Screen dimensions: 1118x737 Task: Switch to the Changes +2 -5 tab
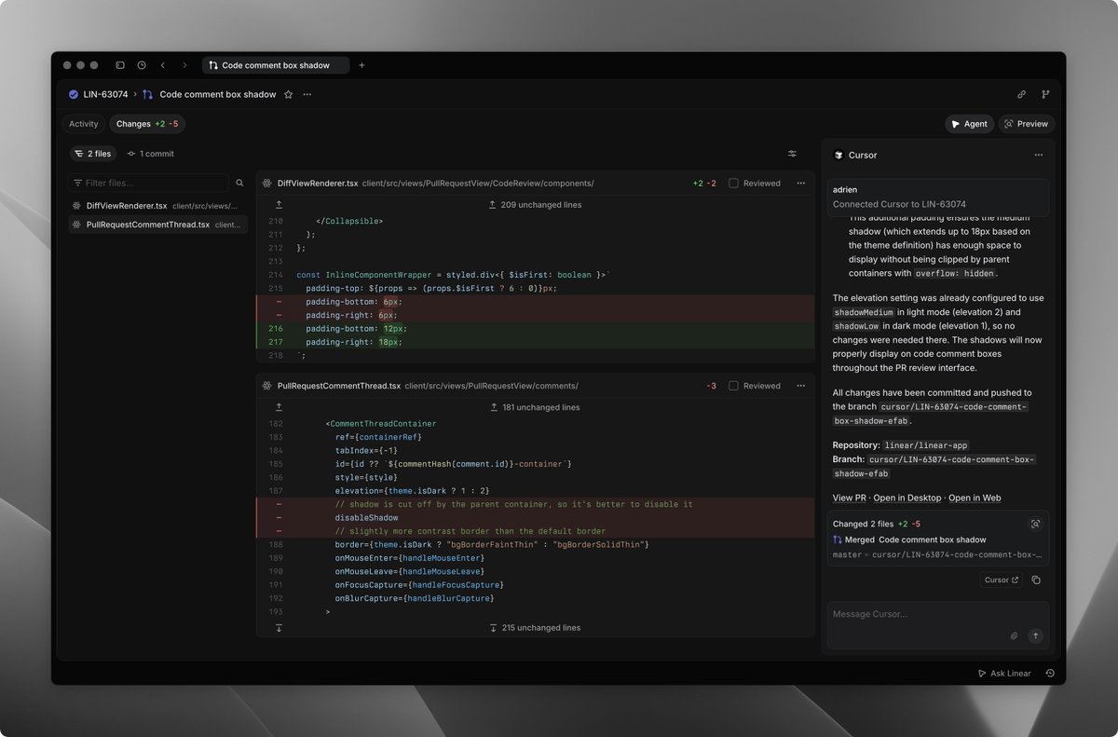(147, 124)
